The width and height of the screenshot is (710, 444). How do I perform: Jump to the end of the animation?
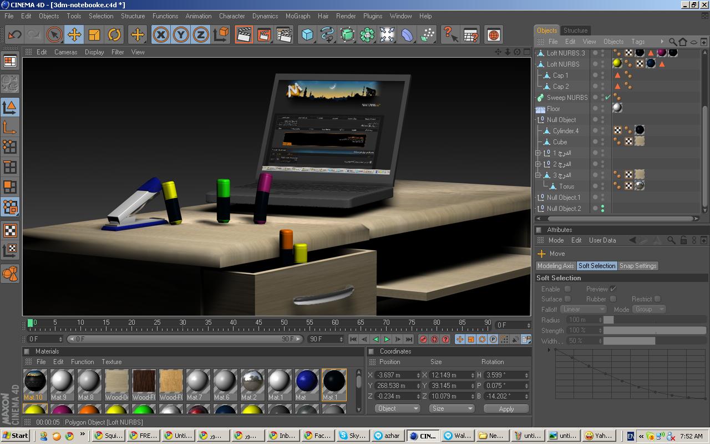[409, 339]
